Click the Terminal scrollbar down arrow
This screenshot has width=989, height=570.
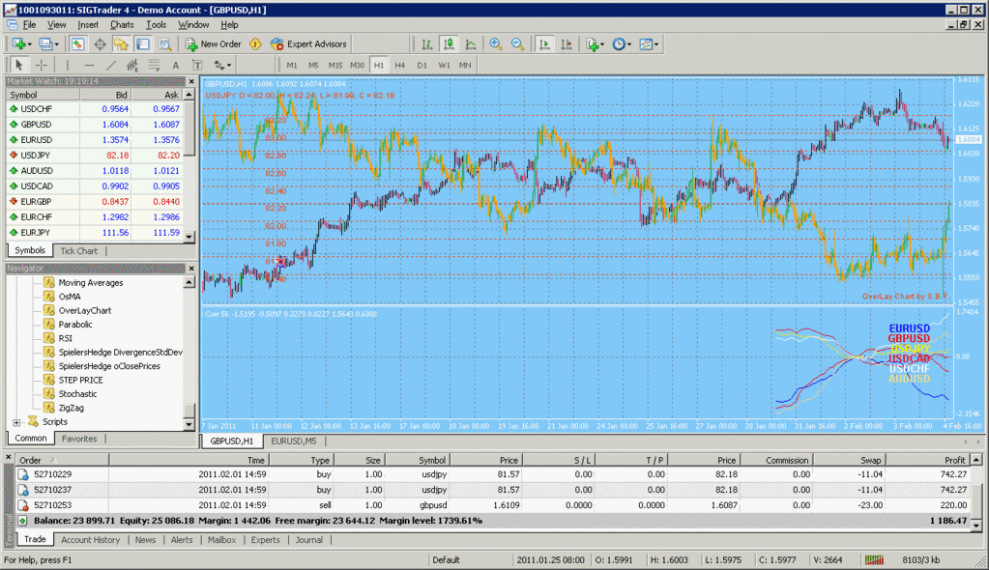pyautogui.click(x=975, y=525)
